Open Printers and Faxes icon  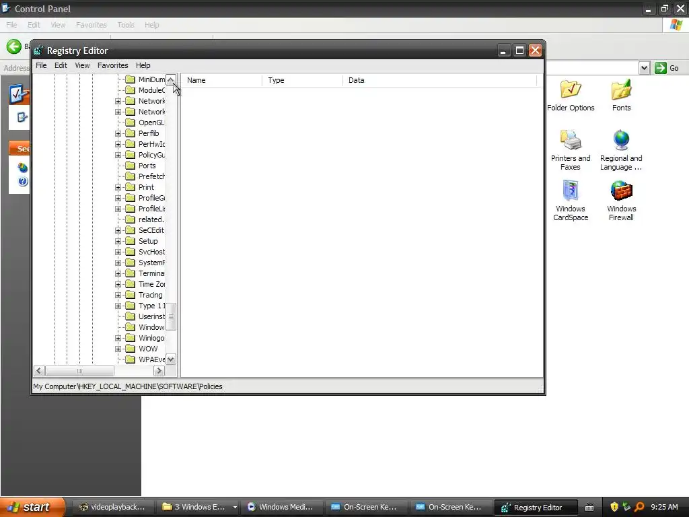click(x=571, y=150)
